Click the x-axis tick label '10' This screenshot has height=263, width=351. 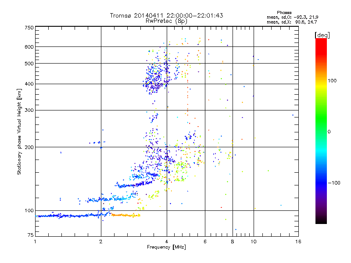[x=254, y=242]
